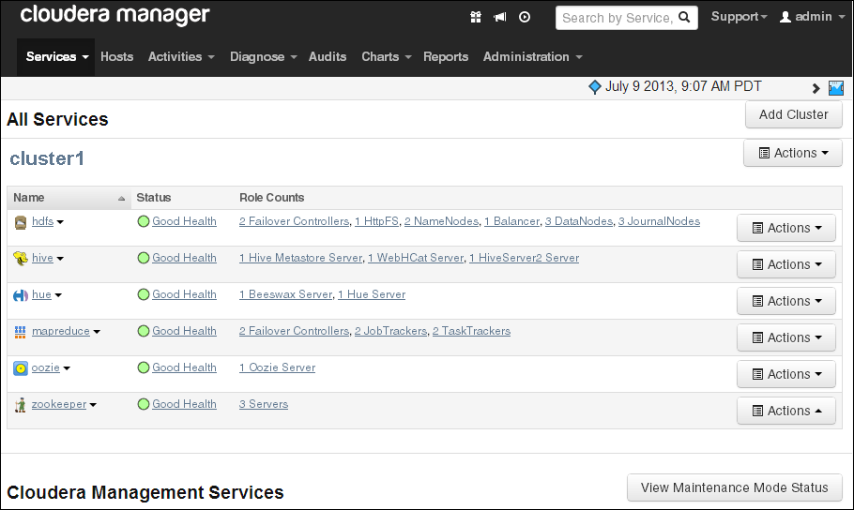This screenshot has width=854, height=510.
Task: Open Actions dropdown in hive row
Action: (x=785, y=264)
